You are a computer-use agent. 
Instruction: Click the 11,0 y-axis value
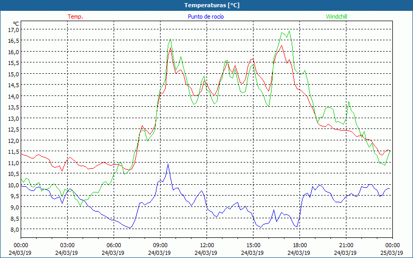(x=13, y=163)
